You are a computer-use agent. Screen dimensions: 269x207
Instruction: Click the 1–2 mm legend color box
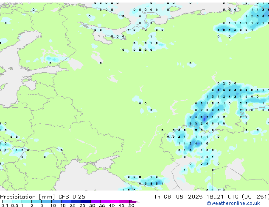coord(27,202)
